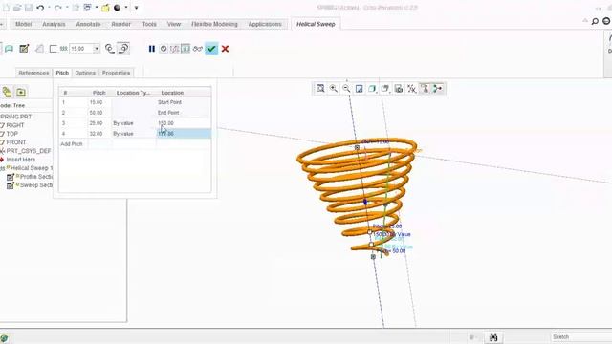Image resolution: width=612 pixels, height=344 pixels.
Task: Toggle the datum display filters icon
Action: point(412,89)
